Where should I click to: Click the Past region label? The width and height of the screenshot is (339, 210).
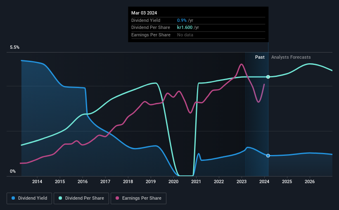tap(260, 57)
